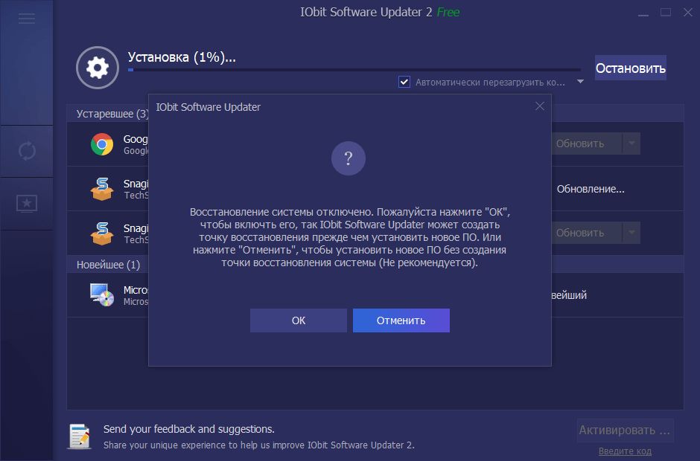Click the installation gear icon
The height and width of the screenshot is (461, 700).
pos(98,68)
